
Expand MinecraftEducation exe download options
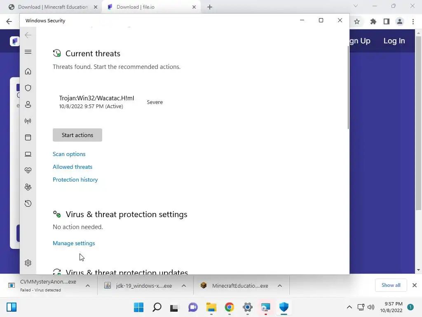[280, 286]
